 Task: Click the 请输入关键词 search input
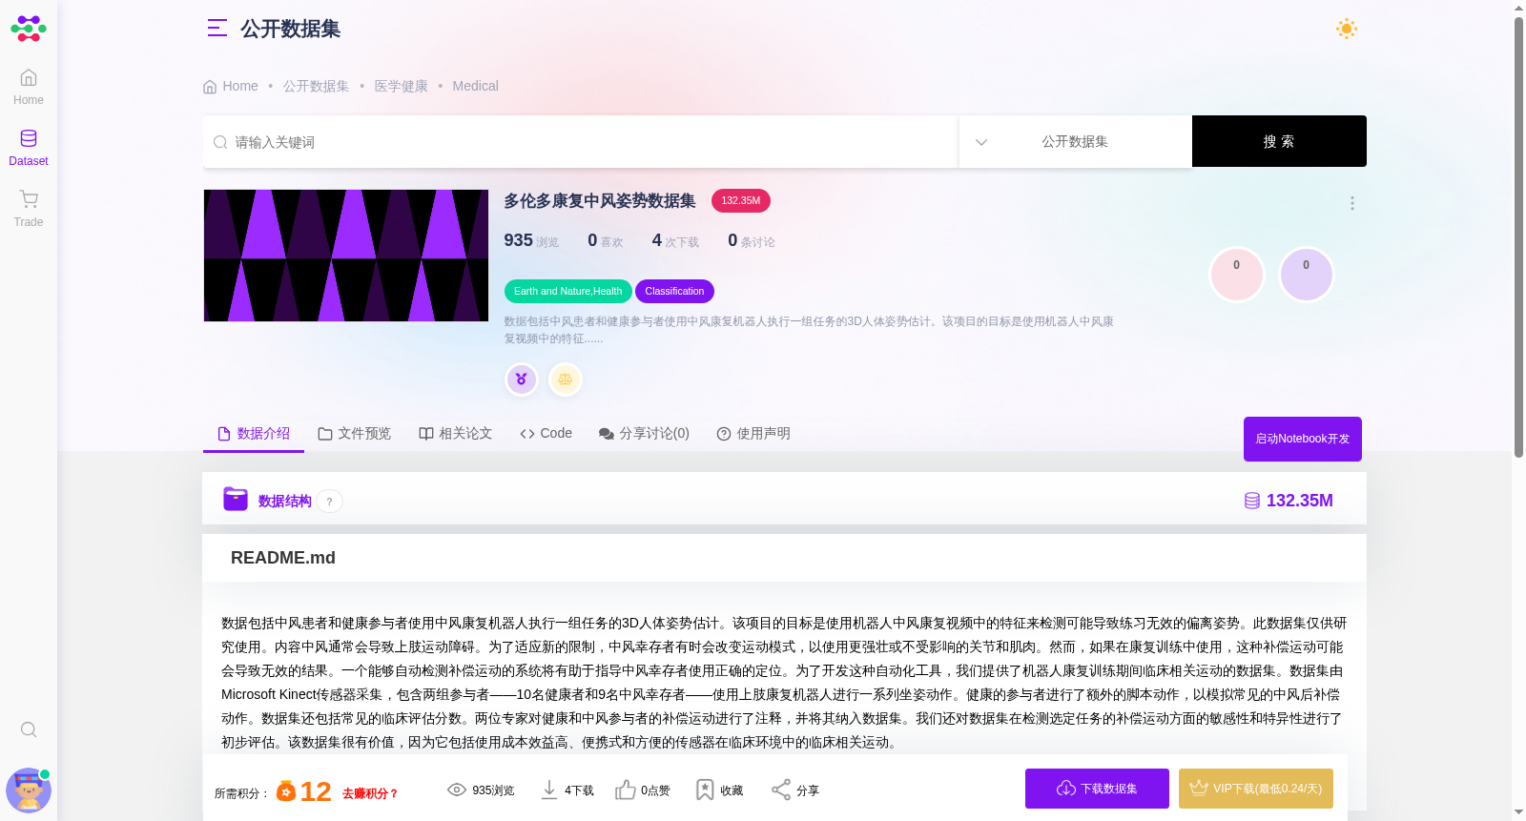pos(581,142)
